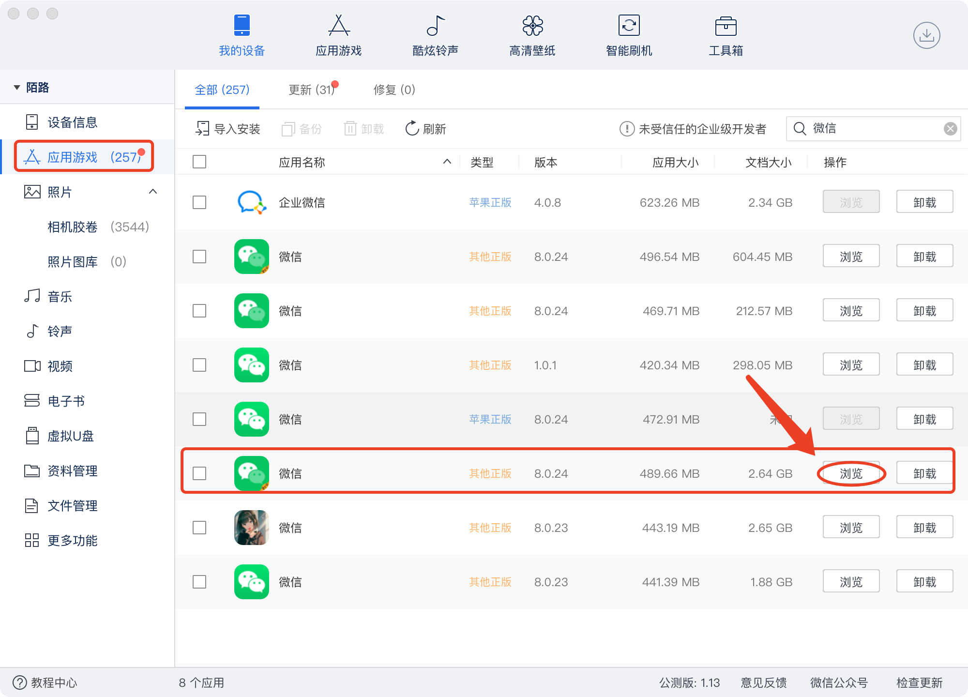
Task: Check the 微信 version 1.0.1 row checkbox
Action: click(199, 365)
